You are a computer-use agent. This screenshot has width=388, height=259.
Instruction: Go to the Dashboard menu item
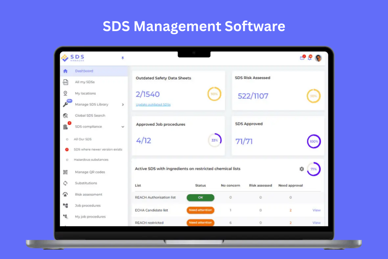coord(84,71)
